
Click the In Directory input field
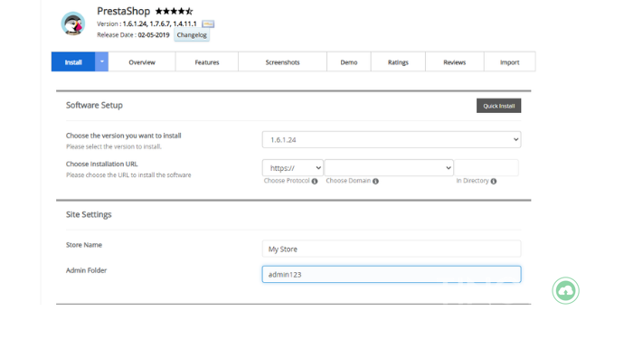487,168
